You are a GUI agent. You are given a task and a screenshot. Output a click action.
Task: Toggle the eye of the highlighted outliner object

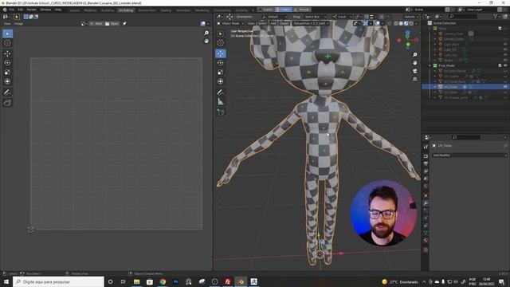505,87
